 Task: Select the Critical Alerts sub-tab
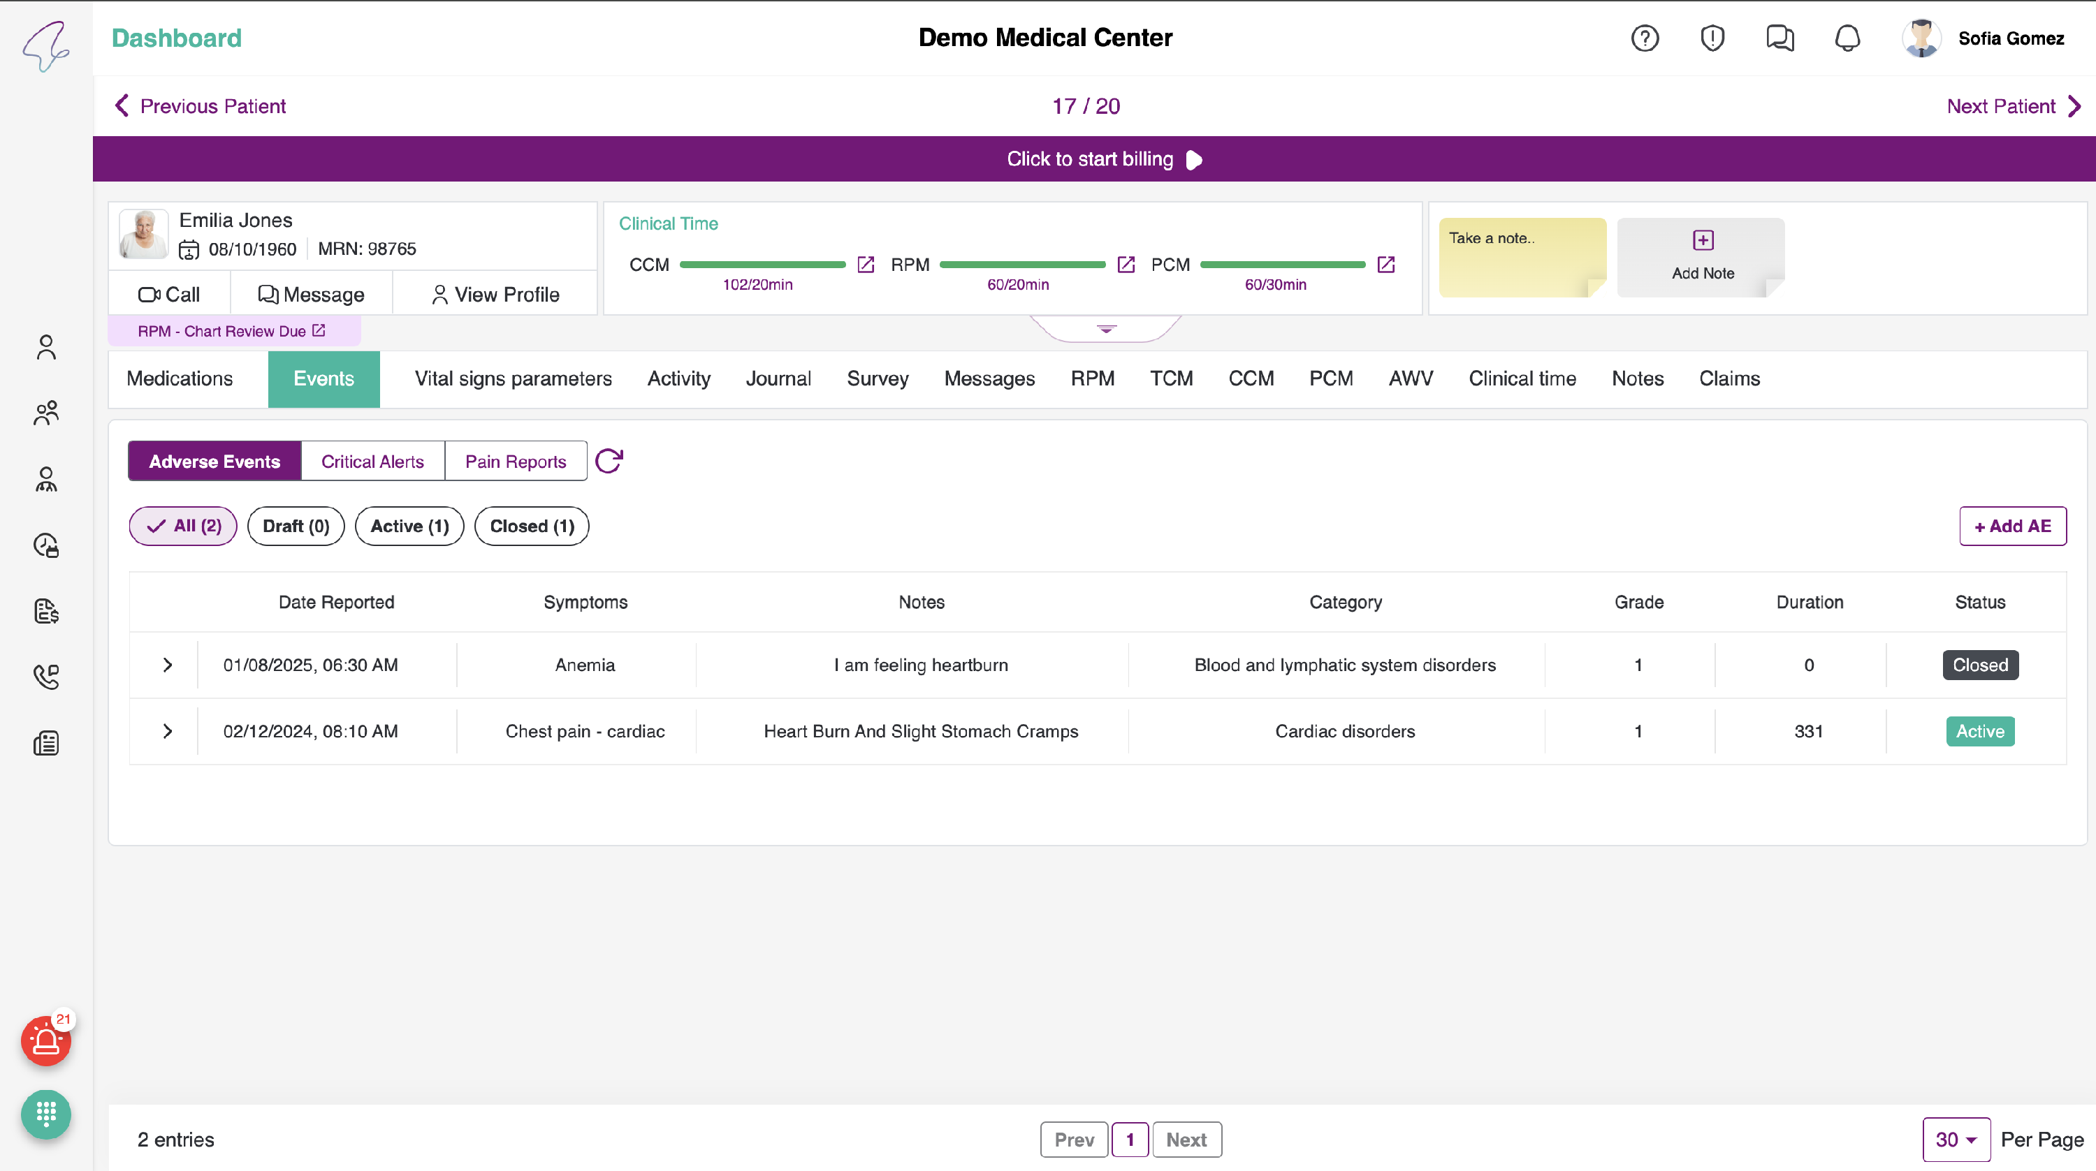[372, 461]
